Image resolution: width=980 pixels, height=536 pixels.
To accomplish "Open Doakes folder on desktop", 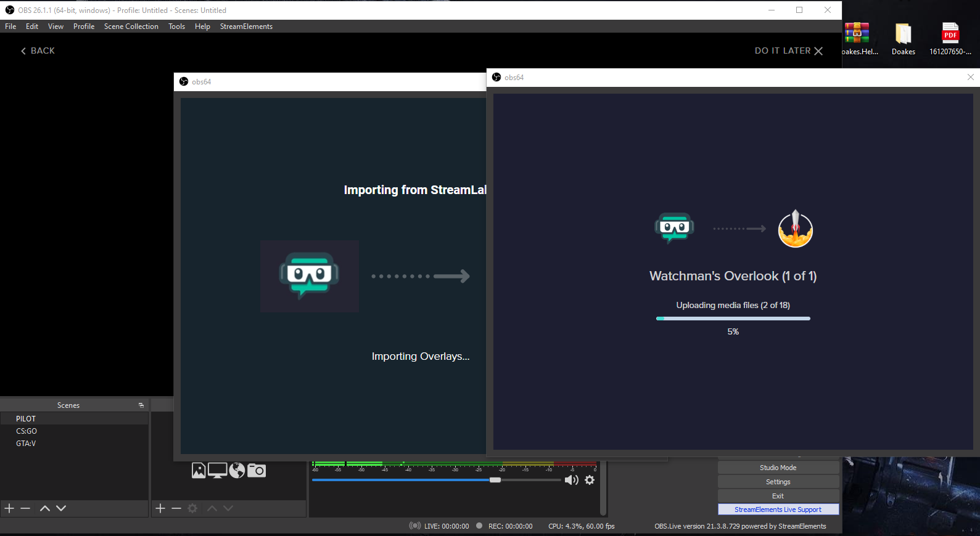I will click(904, 39).
